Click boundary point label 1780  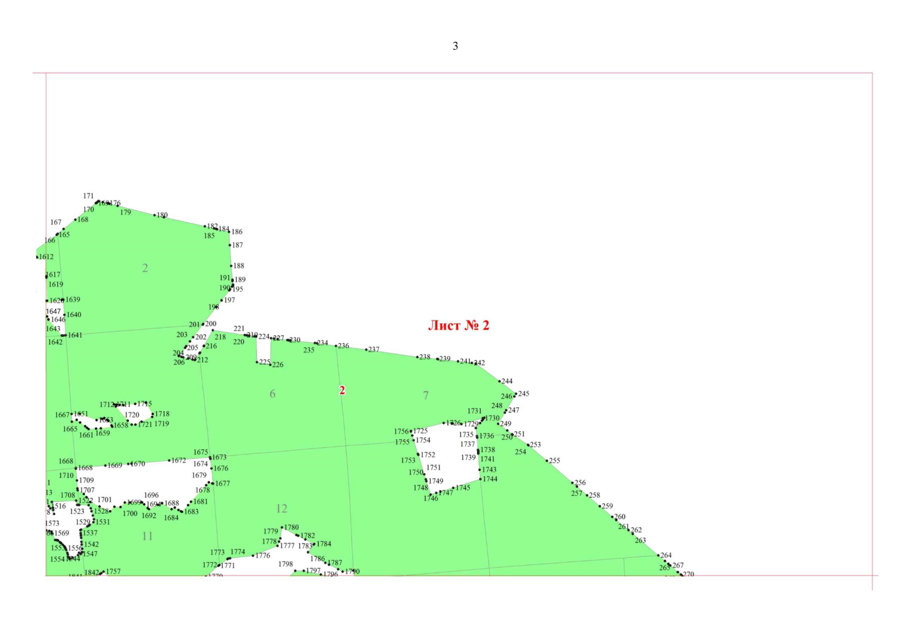point(292,527)
